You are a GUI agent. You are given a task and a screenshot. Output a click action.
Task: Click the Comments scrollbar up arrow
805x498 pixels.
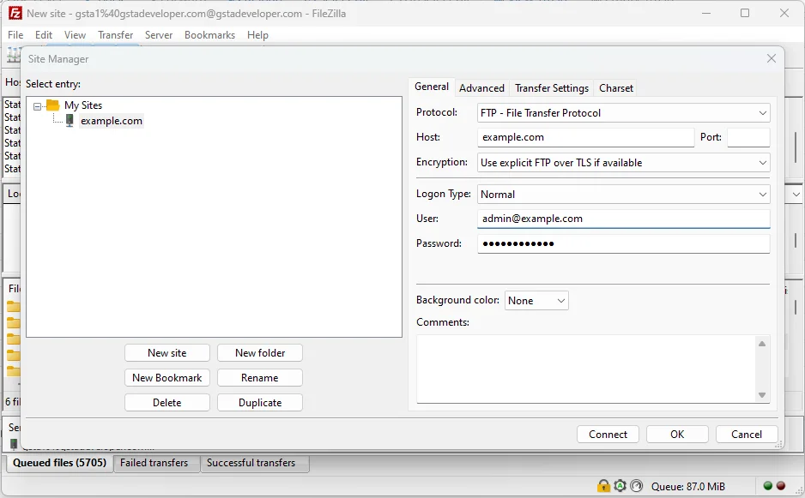(762, 344)
